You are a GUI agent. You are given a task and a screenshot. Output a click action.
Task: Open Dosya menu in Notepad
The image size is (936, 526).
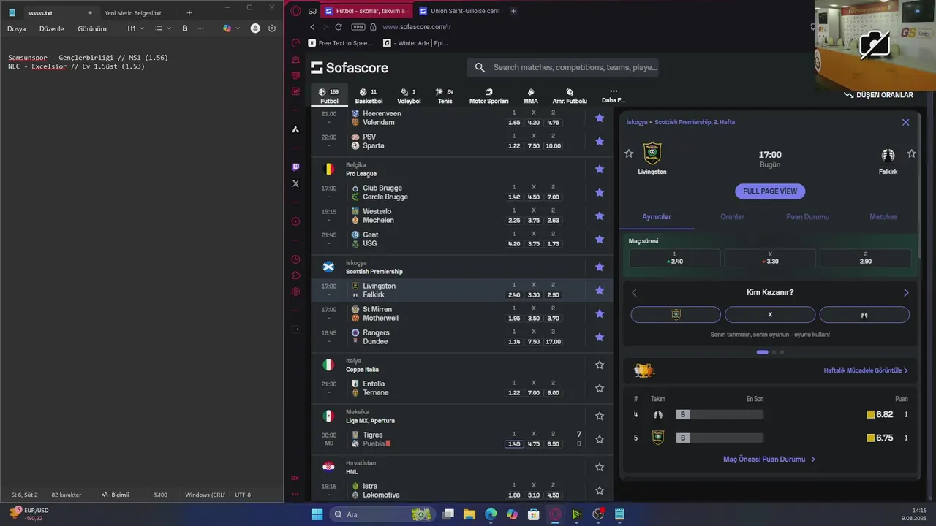coord(16,28)
